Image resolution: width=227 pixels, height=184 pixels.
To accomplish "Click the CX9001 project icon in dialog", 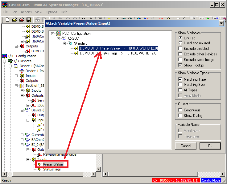I will click(64, 38).
